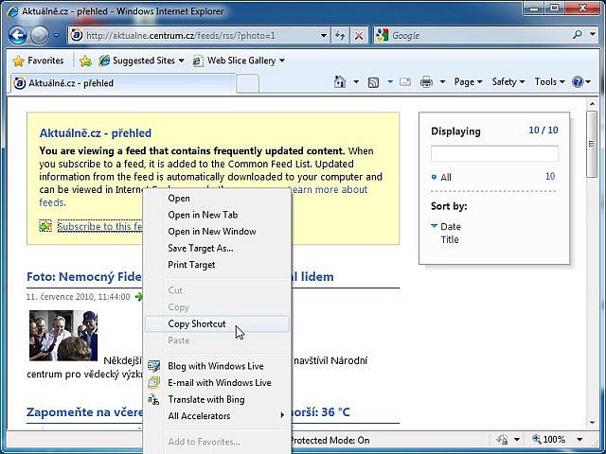Sort feed items by Date
Image resolution: width=606 pixels, height=454 pixels.
(451, 227)
